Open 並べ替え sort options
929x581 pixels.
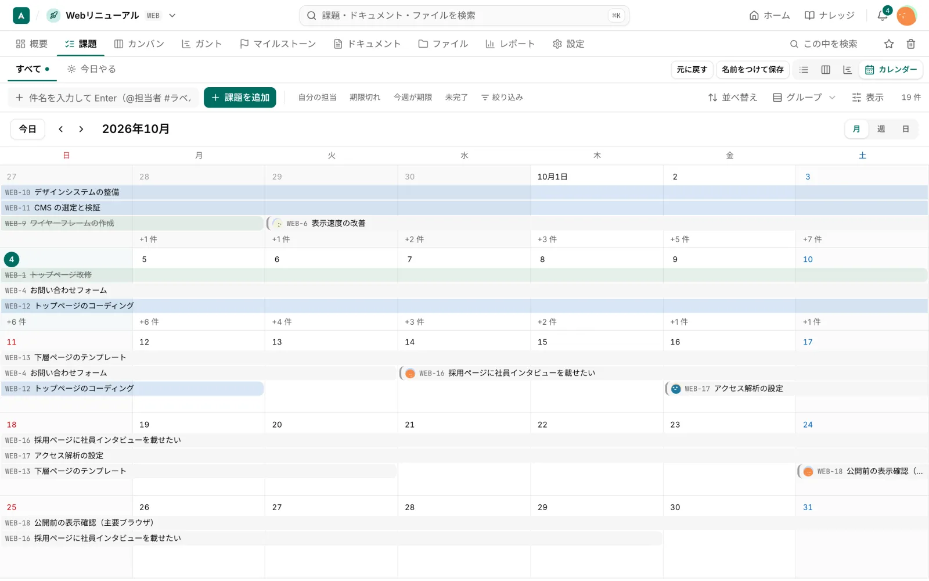[x=733, y=98]
